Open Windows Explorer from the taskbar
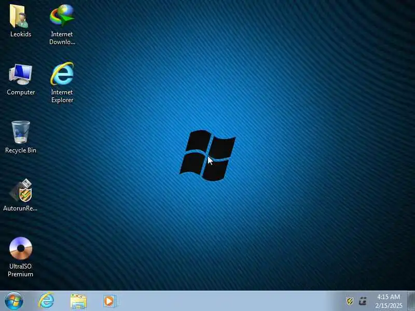 point(78,302)
